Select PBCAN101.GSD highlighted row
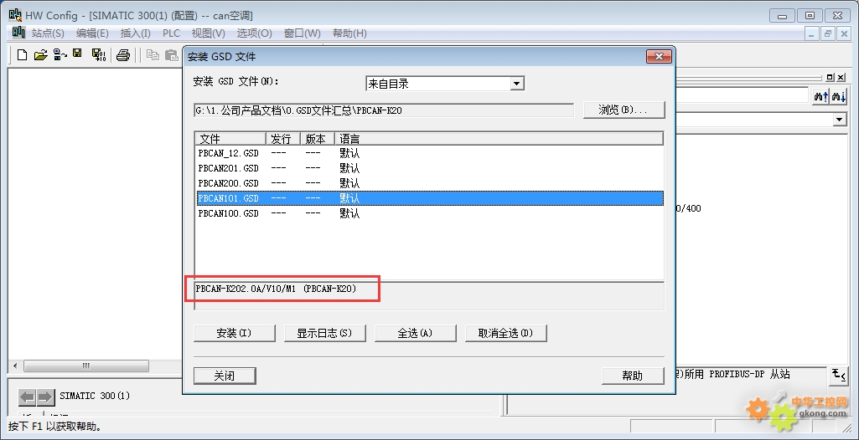 pos(429,198)
